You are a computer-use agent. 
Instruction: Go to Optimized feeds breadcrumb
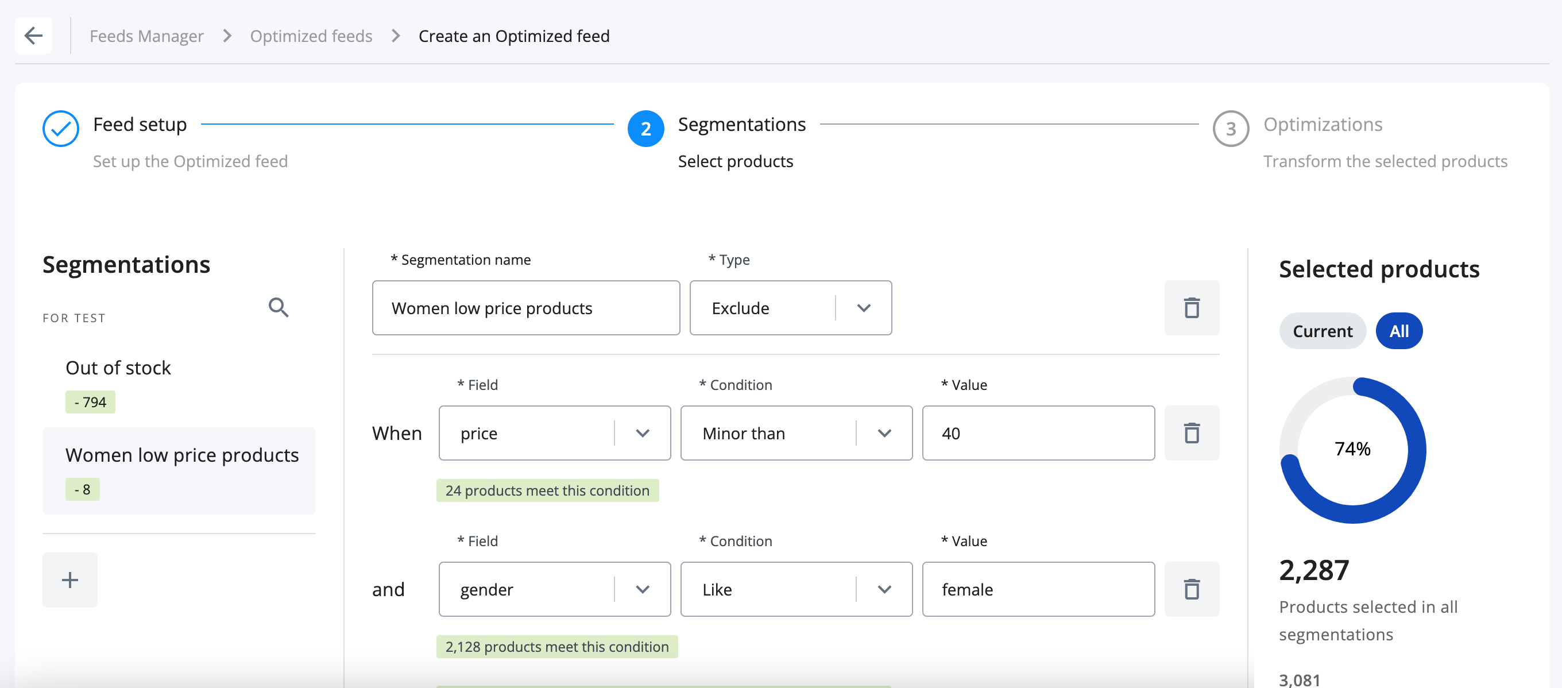click(311, 36)
